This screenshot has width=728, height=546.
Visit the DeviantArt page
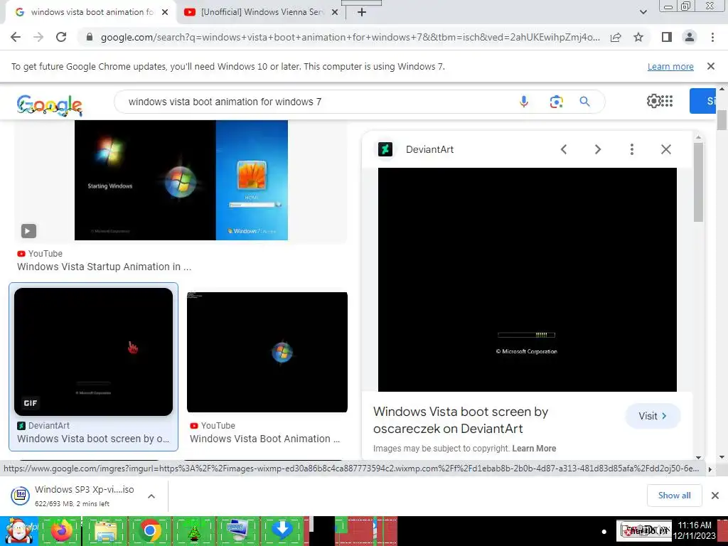click(x=653, y=416)
